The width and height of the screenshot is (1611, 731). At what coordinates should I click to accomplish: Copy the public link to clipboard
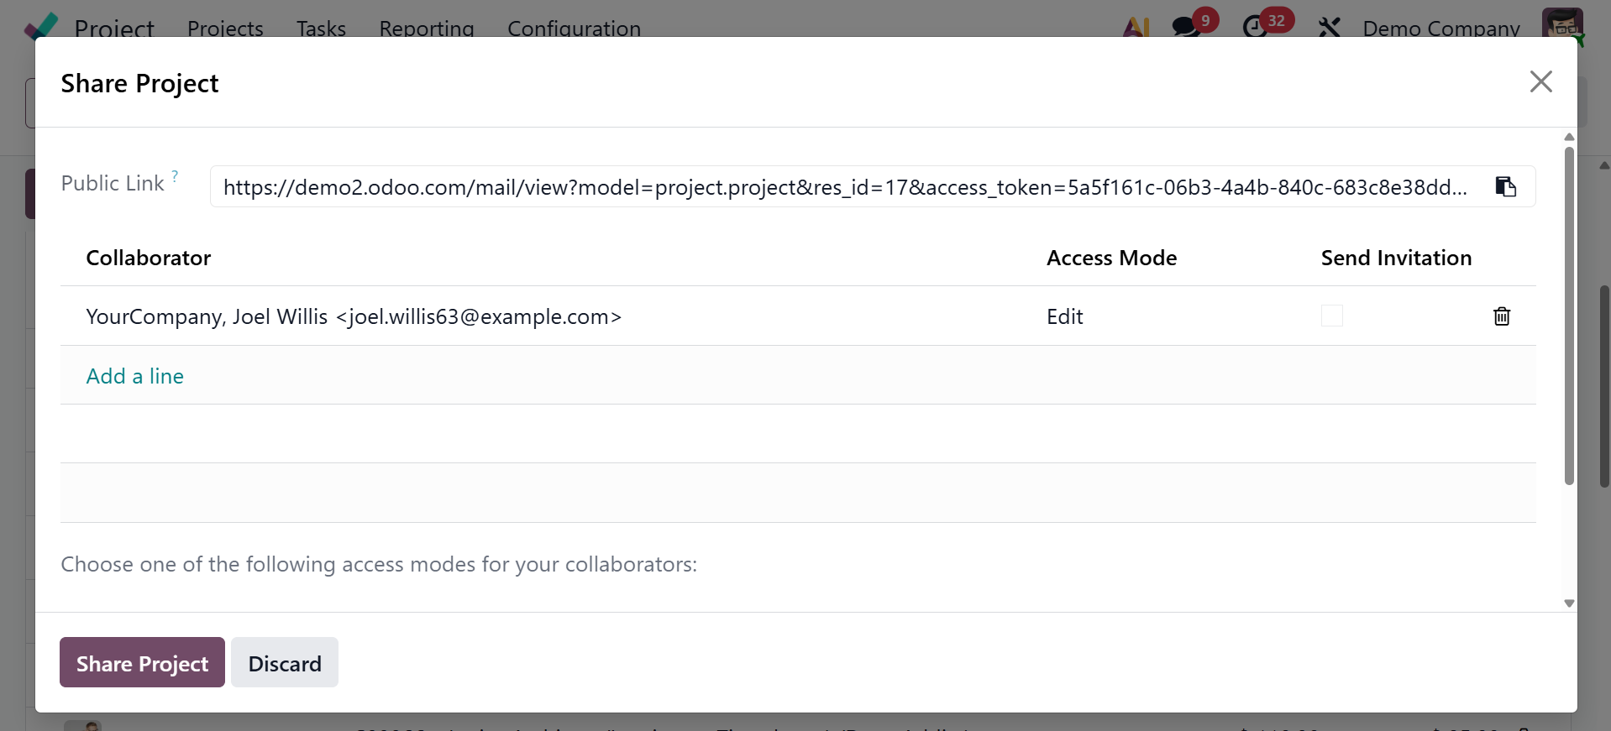[x=1505, y=186]
